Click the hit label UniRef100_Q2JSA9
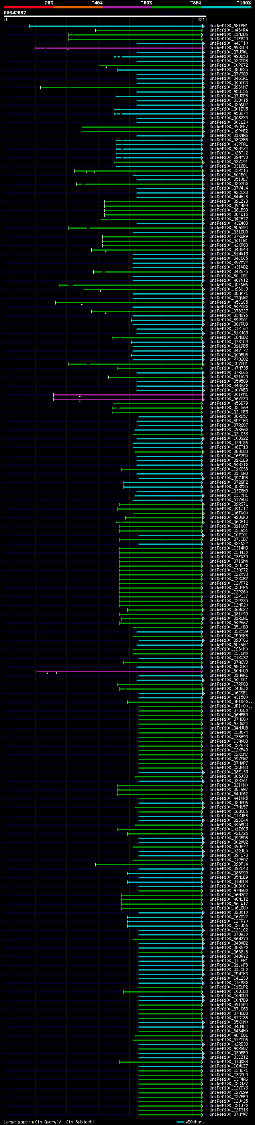This screenshot has width=255, height=1125. 228,407
